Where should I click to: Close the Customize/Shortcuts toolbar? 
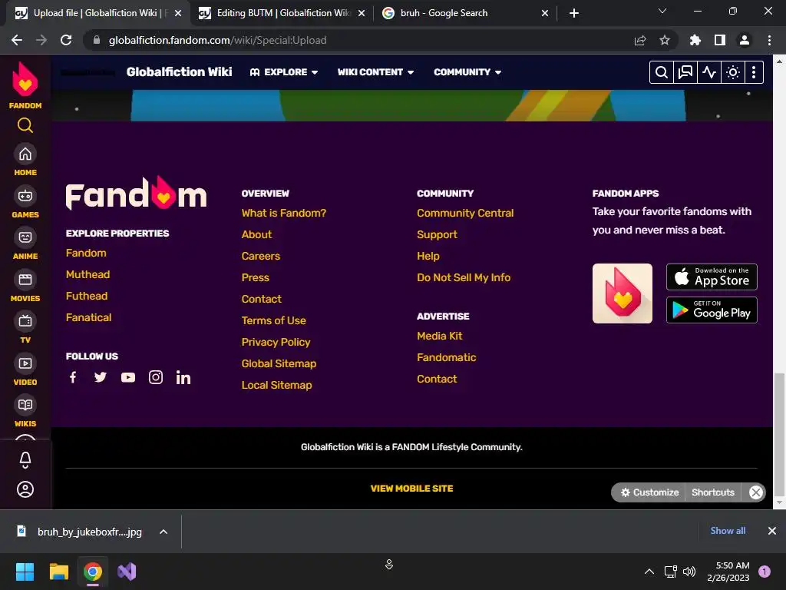(756, 492)
